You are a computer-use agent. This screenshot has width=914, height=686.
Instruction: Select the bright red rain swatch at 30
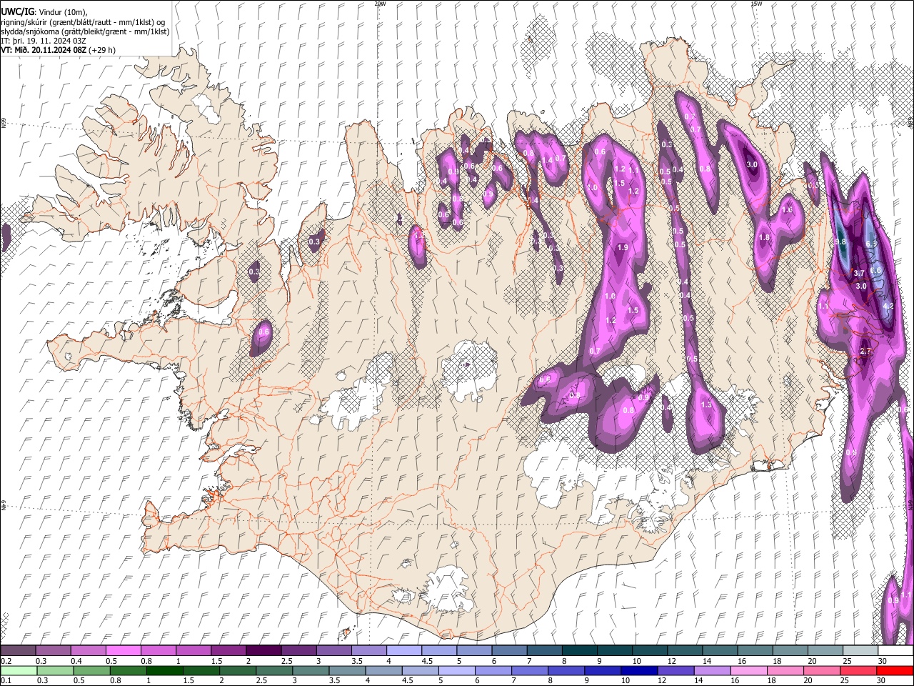(895, 670)
